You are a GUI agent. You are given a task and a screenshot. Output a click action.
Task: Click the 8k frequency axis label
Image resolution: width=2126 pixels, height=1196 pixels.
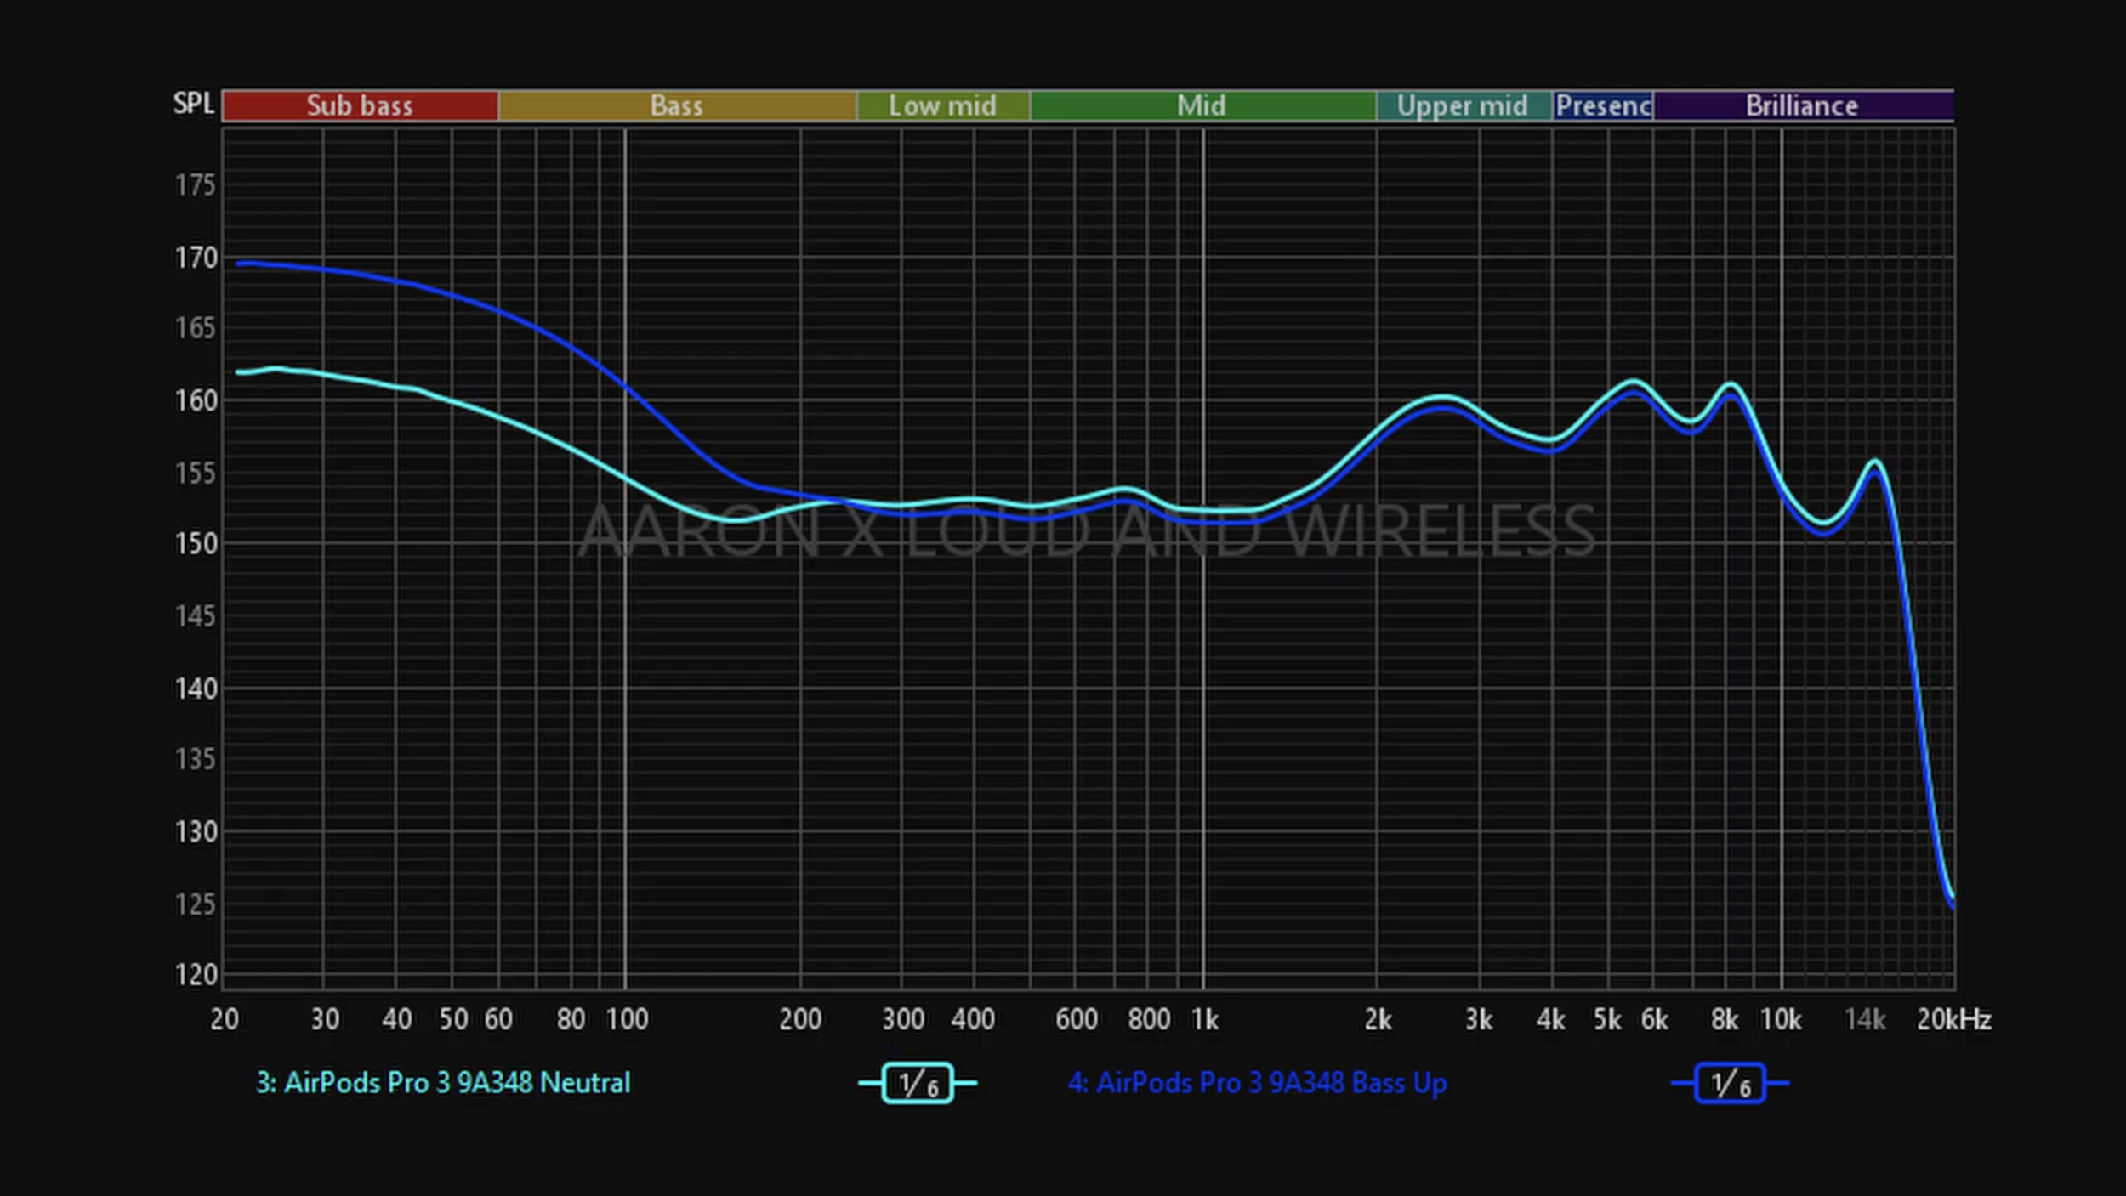click(1725, 1019)
